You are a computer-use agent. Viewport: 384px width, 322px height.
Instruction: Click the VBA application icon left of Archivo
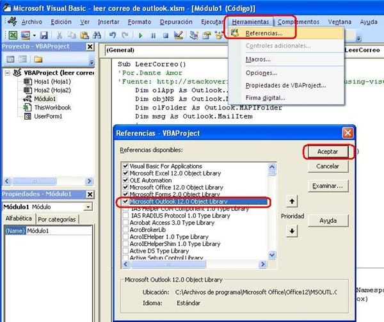coord(12,22)
